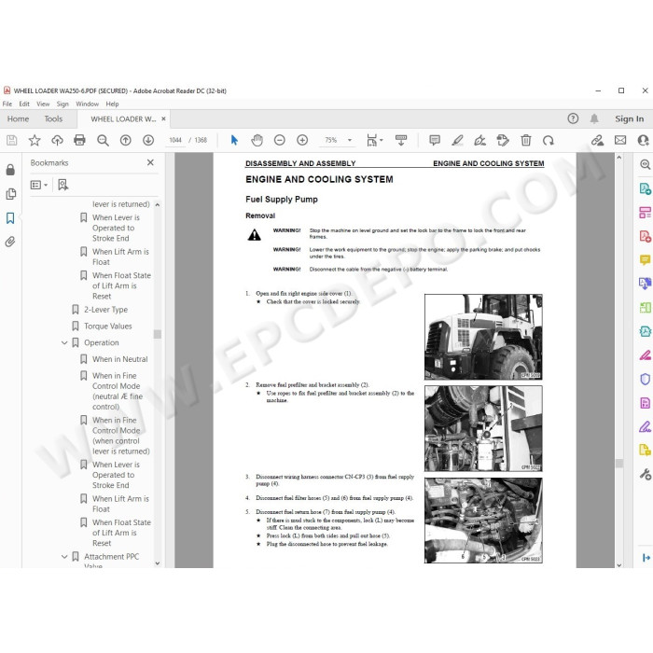Viewport: 653px width, 653px height.
Task: Go to next page arrow
Action: pyautogui.click(x=148, y=140)
